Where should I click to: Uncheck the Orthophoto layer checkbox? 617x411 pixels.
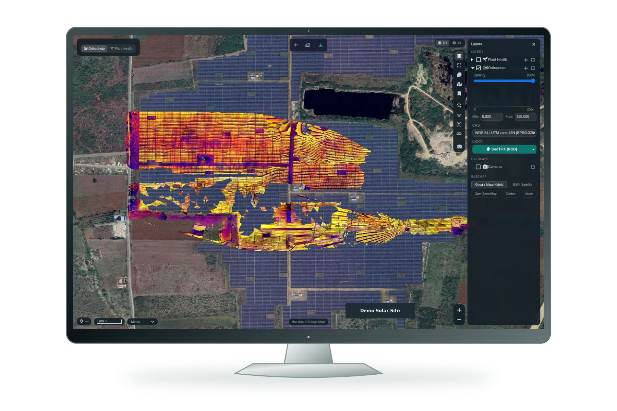pos(478,68)
